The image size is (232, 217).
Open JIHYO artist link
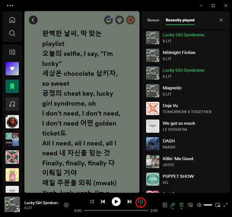pyautogui.click(x=168, y=165)
